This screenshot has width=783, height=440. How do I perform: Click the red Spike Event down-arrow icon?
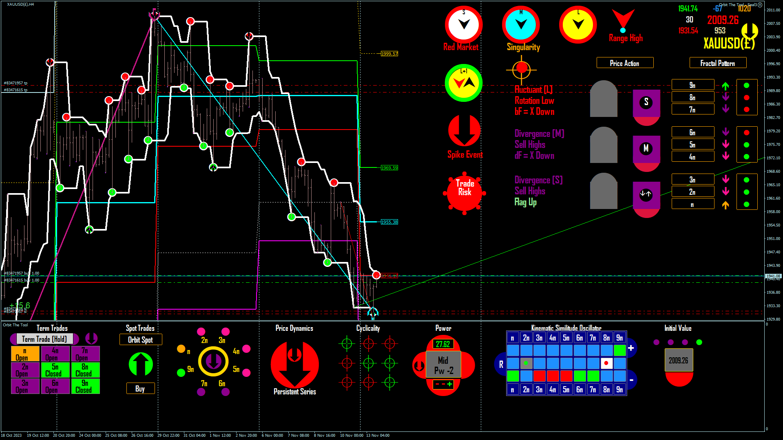464,130
